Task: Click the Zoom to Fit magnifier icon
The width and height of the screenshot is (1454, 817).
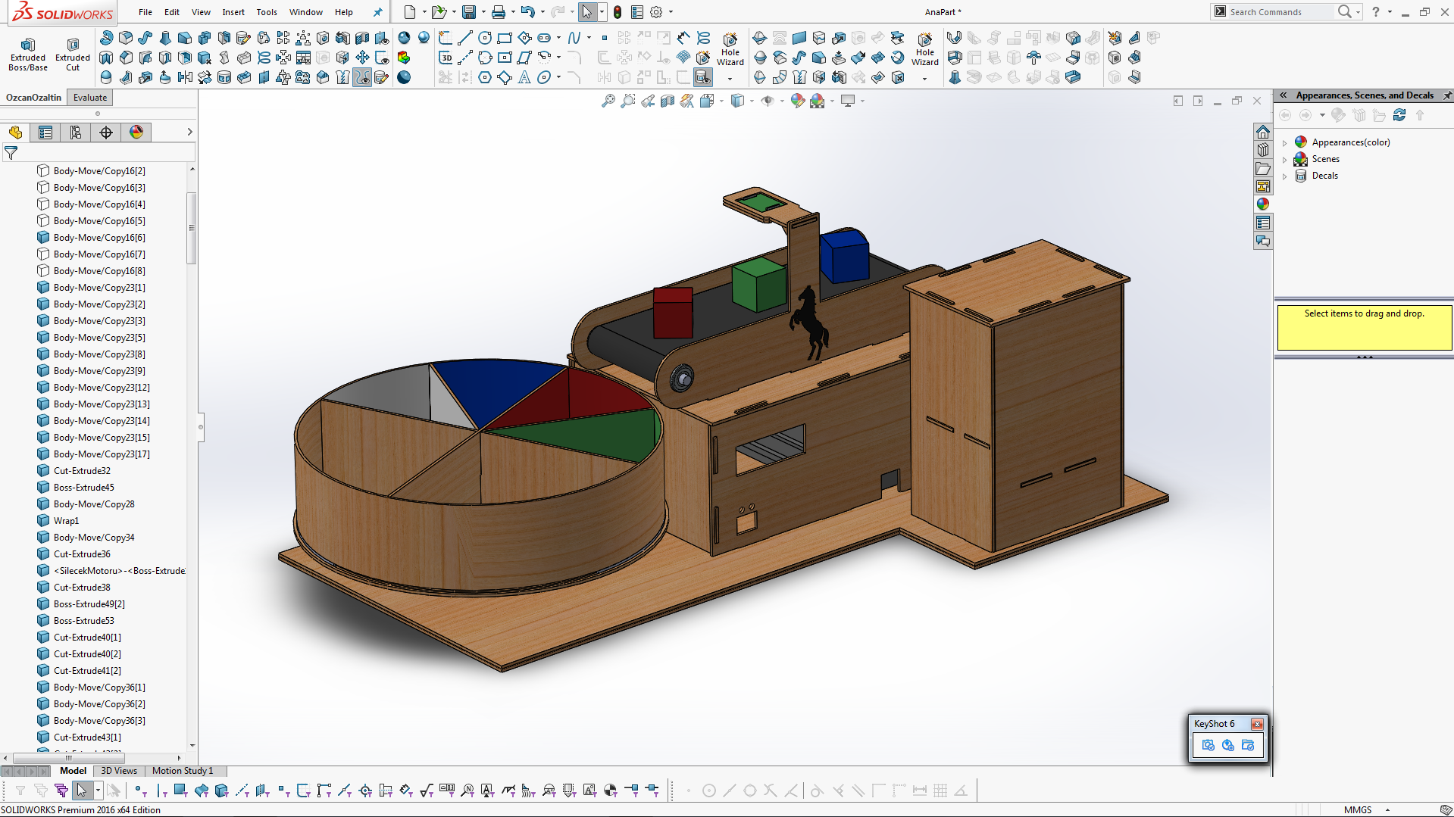Action: [608, 101]
